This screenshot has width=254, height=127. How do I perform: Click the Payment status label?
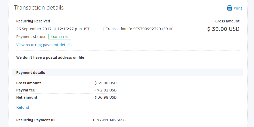31,37
